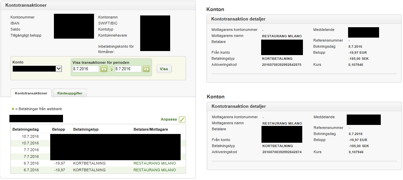Open the start date calendar picker
This screenshot has height=180, width=403.
point(104,69)
